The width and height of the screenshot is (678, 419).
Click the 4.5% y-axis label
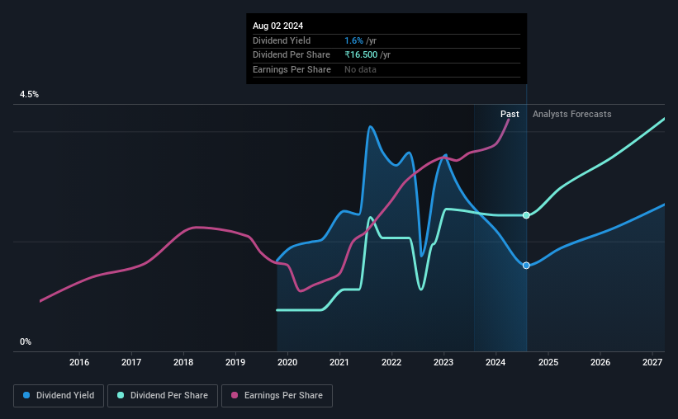[x=29, y=94]
